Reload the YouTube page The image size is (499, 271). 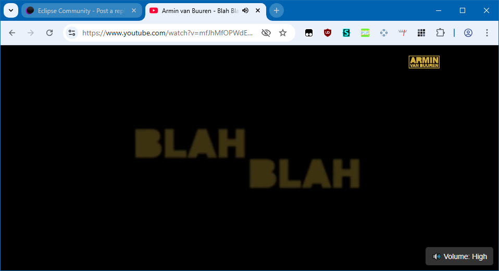tap(49, 33)
